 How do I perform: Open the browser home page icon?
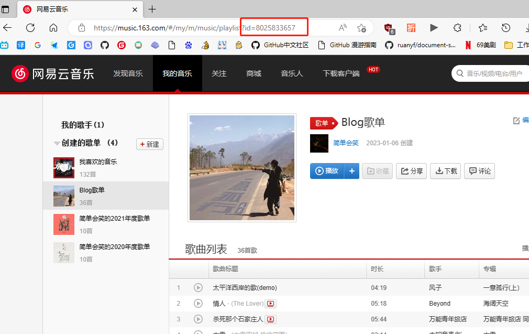tap(53, 28)
